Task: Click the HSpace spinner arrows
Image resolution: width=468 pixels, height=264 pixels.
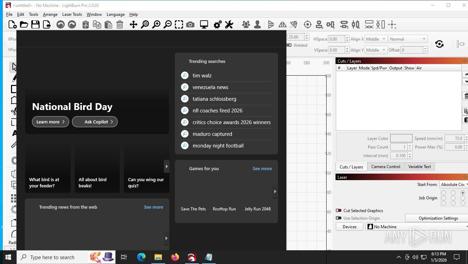Action: [x=347, y=39]
